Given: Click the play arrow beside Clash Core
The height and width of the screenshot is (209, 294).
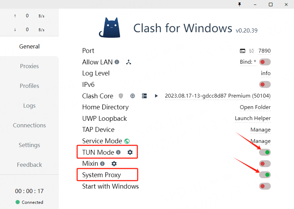Looking at the screenshot, I should point(156,96).
